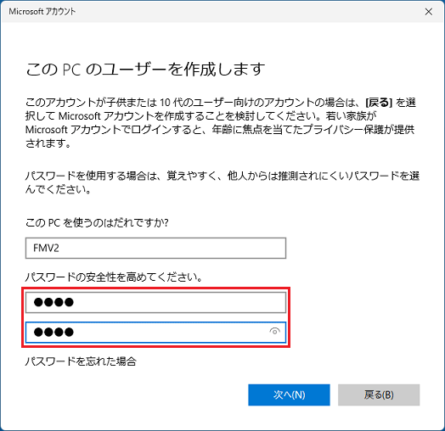This screenshot has height=431, width=445.
Task: Click the first password entry field
Action: (x=155, y=302)
